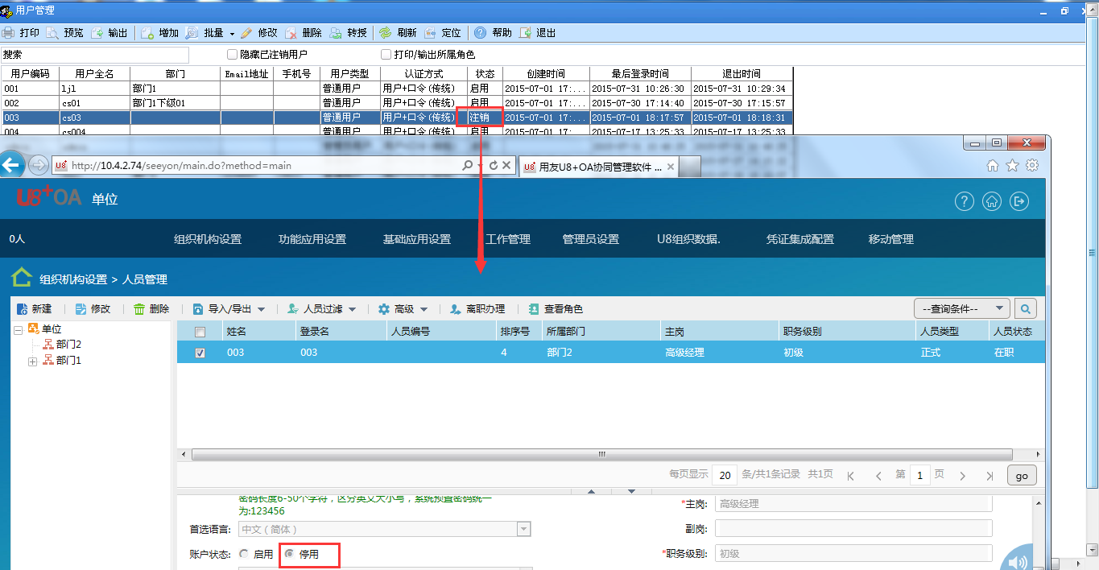Click the 新建 (New) person button icon
This screenshot has width=1099, height=570.
coord(22,309)
